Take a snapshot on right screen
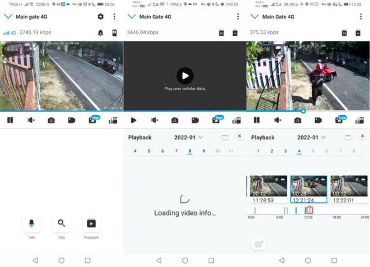 298,121
